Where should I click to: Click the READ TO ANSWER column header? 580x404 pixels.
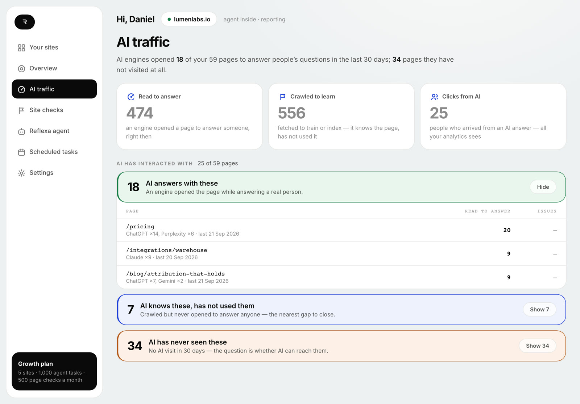[488, 211]
